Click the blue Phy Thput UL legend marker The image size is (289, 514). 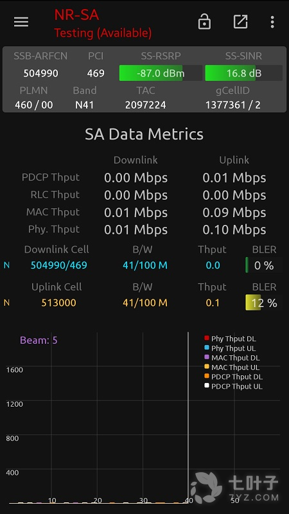tap(207, 348)
